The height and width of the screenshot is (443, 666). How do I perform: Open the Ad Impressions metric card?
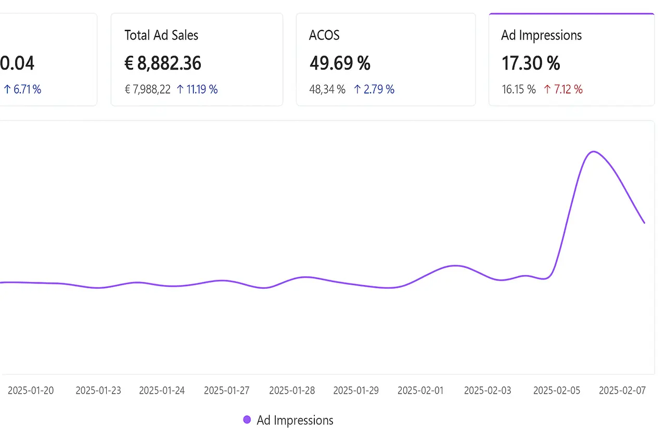[x=571, y=59]
